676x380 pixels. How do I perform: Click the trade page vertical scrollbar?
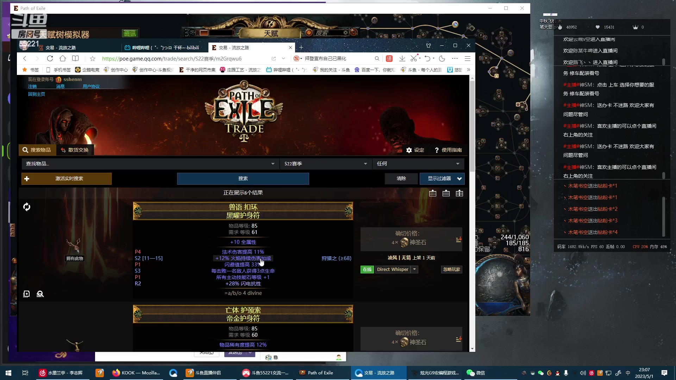(x=472, y=127)
